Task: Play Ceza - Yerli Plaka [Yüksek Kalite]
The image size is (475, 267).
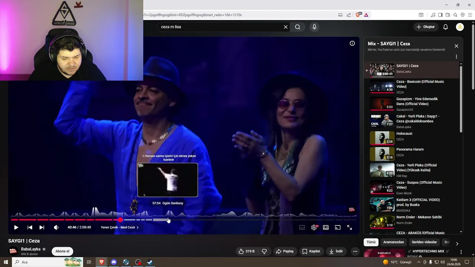Action: (412, 170)
